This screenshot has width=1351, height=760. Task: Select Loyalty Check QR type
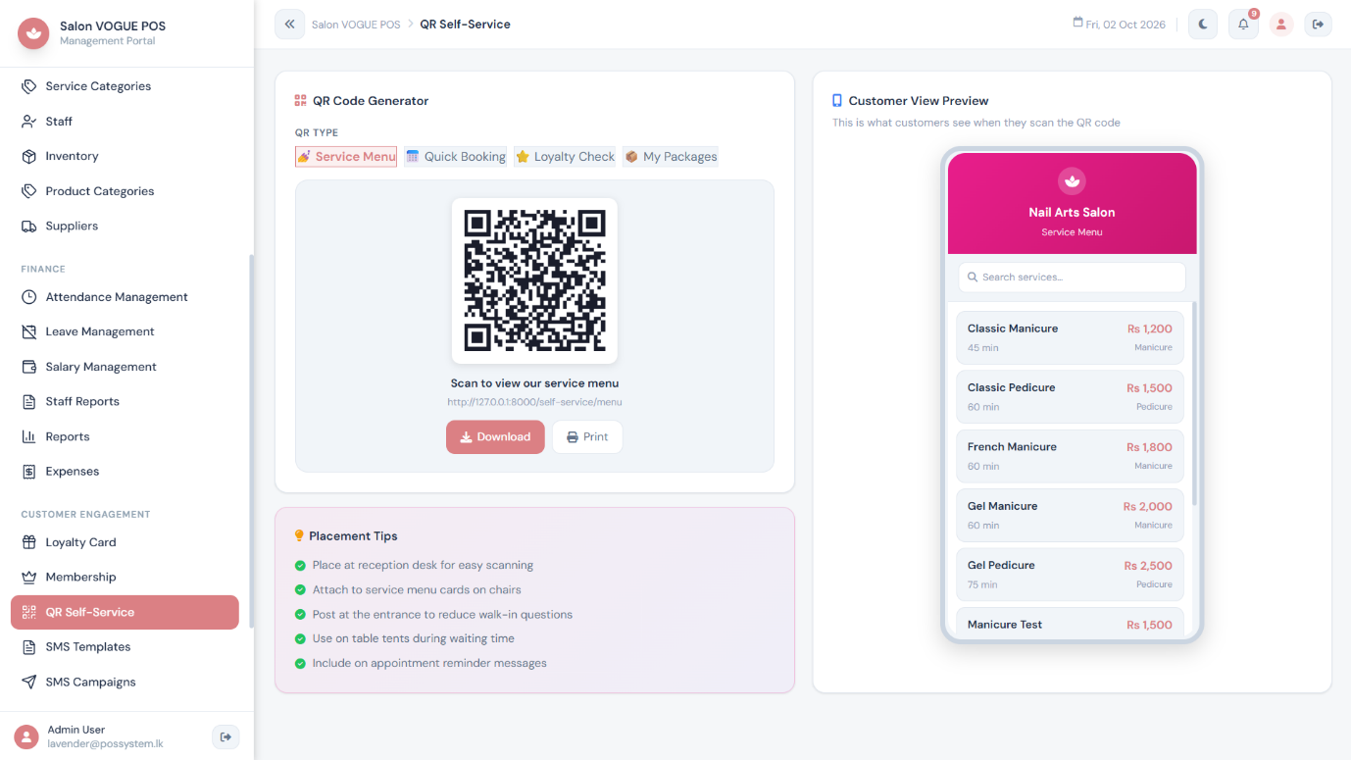pyautogui.click(x=565, y=157)
